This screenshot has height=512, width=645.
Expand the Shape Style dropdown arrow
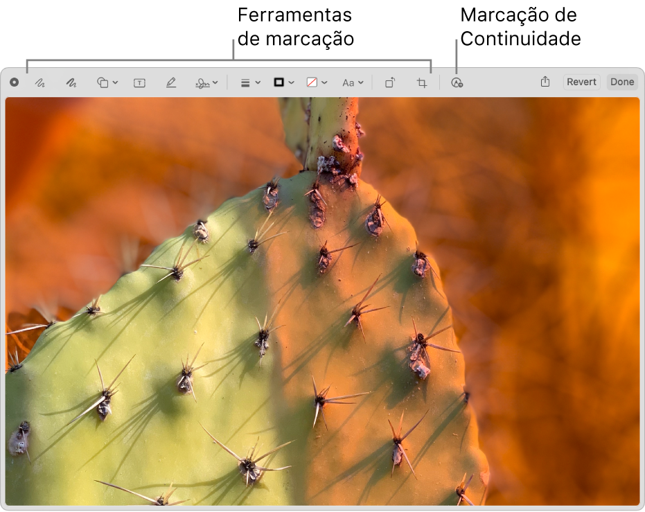258,82
